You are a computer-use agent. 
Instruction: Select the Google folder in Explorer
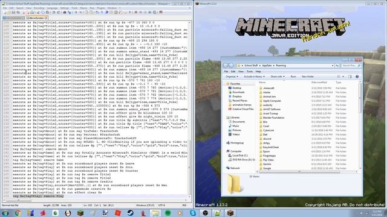click(x=267, y=168)
